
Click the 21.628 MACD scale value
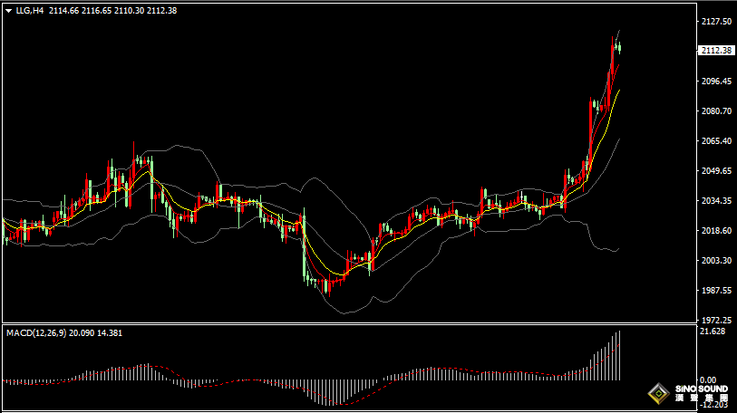coord(713,331)
